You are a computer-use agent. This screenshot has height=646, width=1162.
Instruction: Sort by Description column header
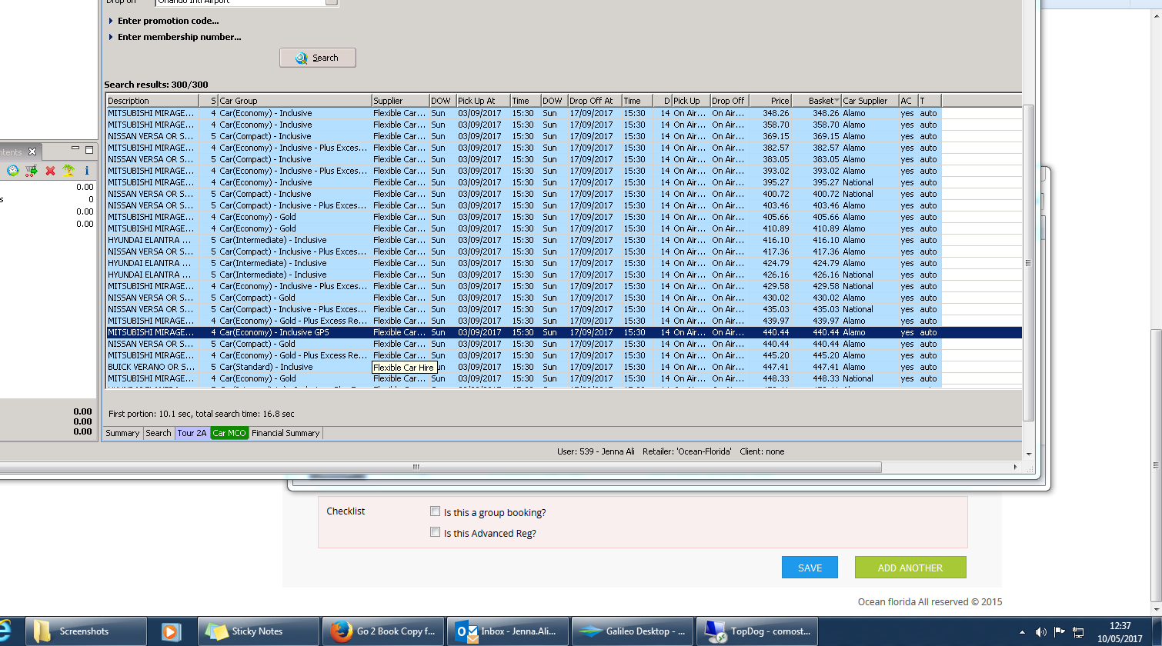click(152, 101)
